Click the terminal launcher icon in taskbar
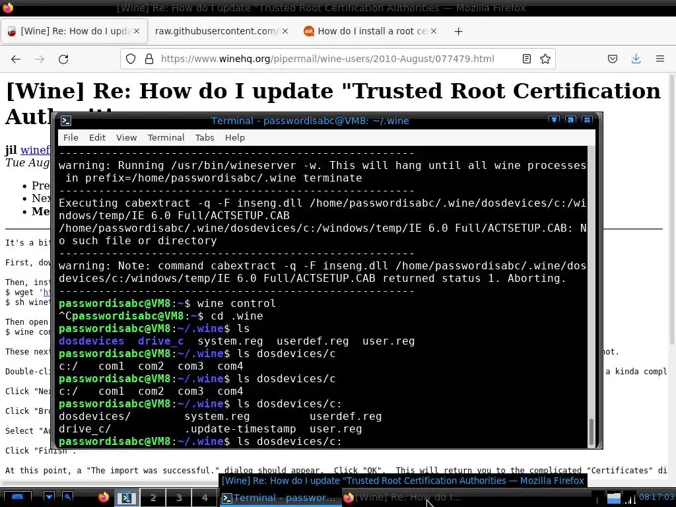The height and width of the screenshot is (507, 676). pos(126,498)
